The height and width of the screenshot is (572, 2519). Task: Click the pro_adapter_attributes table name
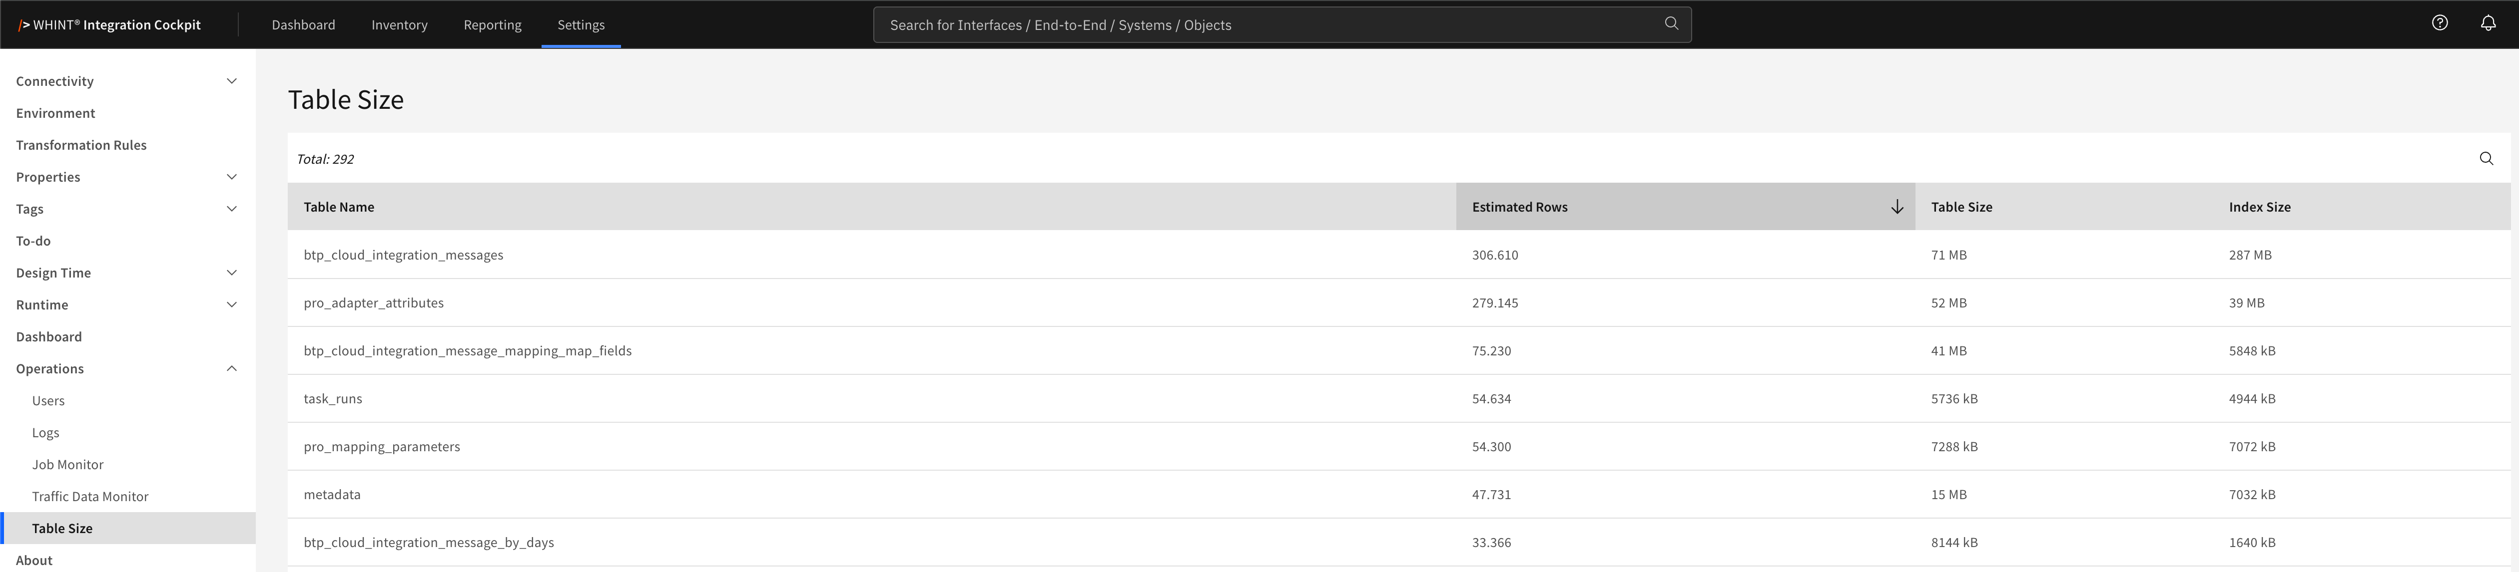pos(374,302)
